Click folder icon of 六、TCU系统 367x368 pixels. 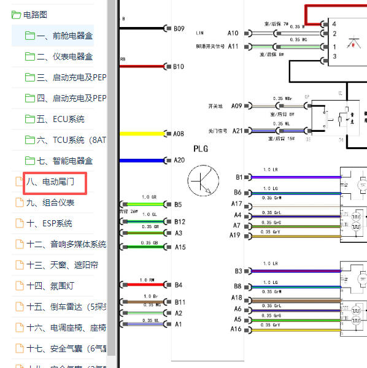(30, 140)
